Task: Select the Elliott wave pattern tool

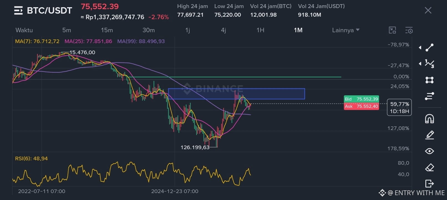Action: click(429, 64)
